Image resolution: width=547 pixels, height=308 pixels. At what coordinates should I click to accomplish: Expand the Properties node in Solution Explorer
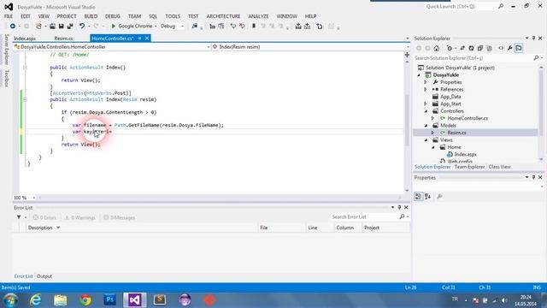click(426, 82)
